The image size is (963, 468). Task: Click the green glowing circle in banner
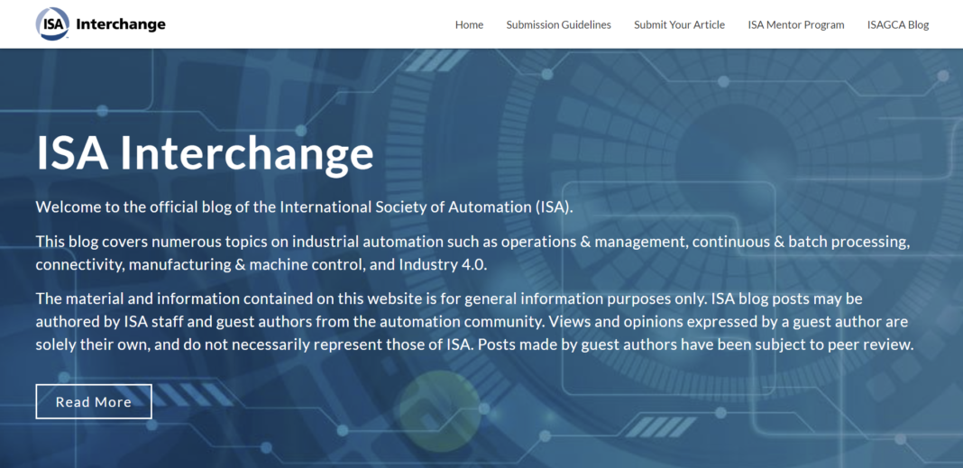point(438,404)
